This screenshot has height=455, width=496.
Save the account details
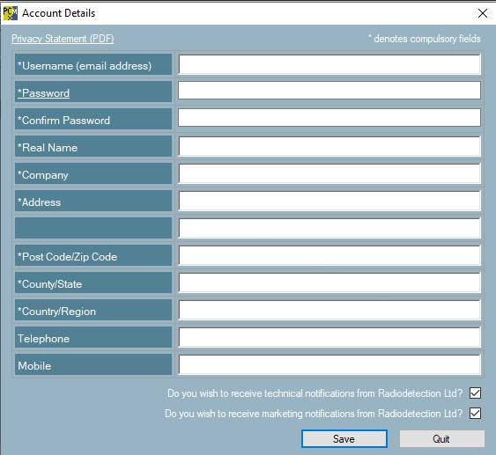pos(344,438)
